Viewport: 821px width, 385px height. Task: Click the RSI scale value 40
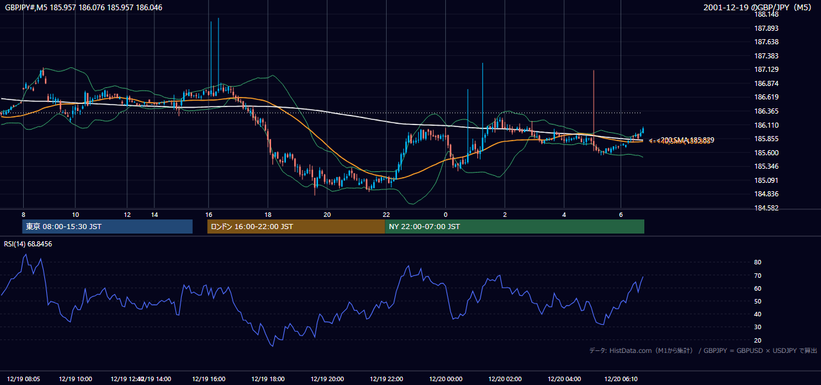[x=757, y=314]
